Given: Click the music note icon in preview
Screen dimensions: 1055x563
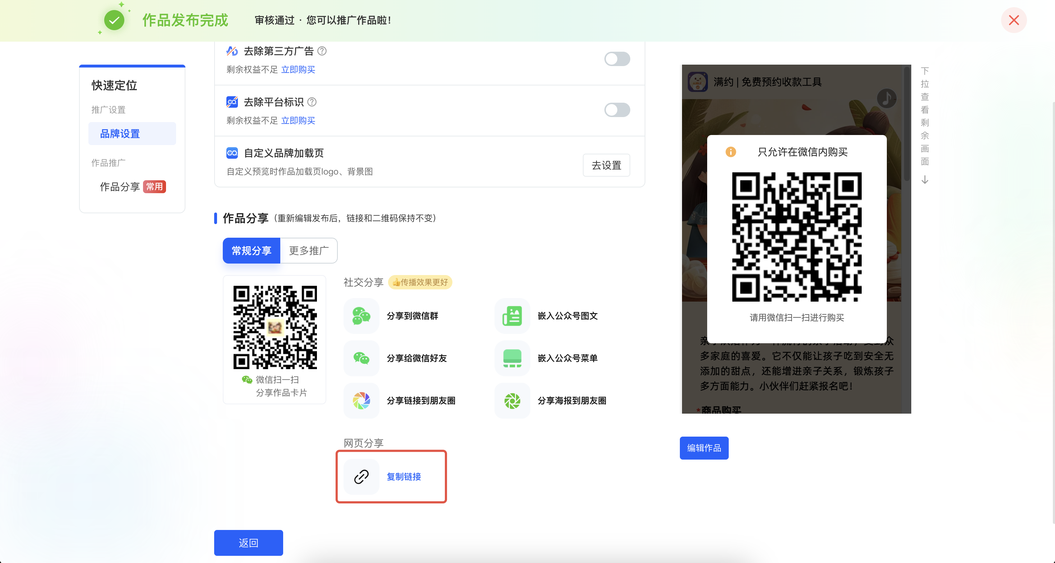Looking at the screenshot, I should [x=886, y=99].
